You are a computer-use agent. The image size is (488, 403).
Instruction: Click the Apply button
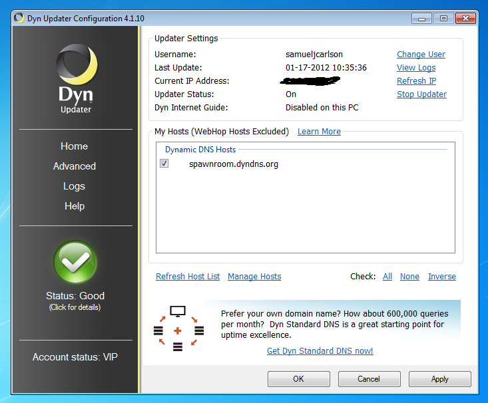click(440, 379)
